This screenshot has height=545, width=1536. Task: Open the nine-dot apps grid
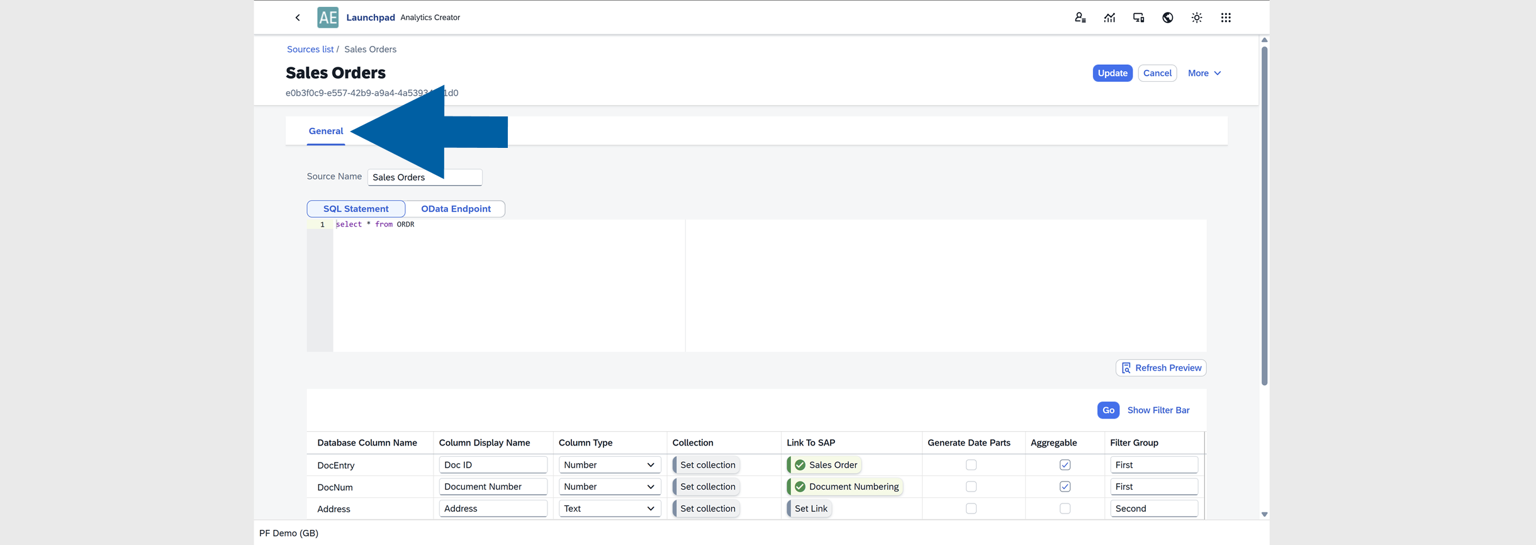tap(1225, 18)
